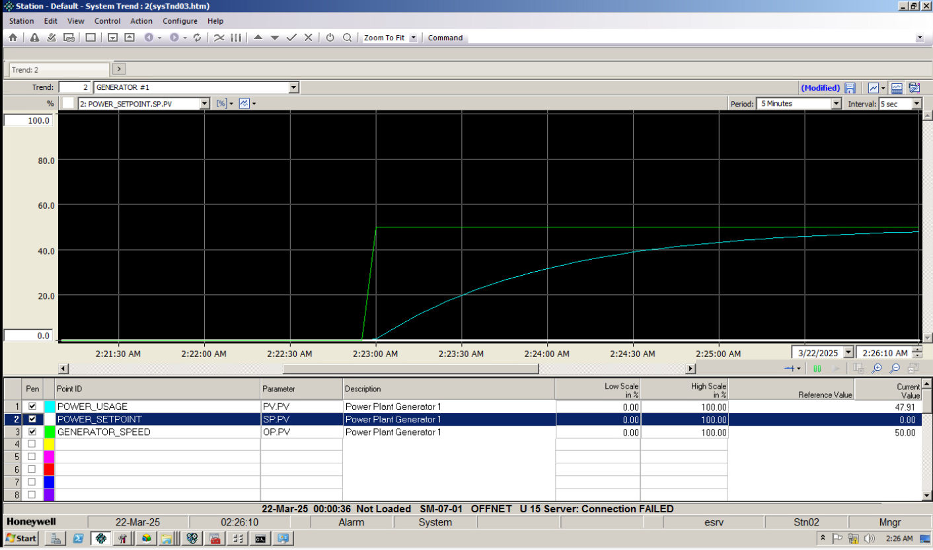The width and height of the screenshot is (933, 550).
Task: Open the Period 5 Minutes dropdown
Action: (x=836, y=104)
